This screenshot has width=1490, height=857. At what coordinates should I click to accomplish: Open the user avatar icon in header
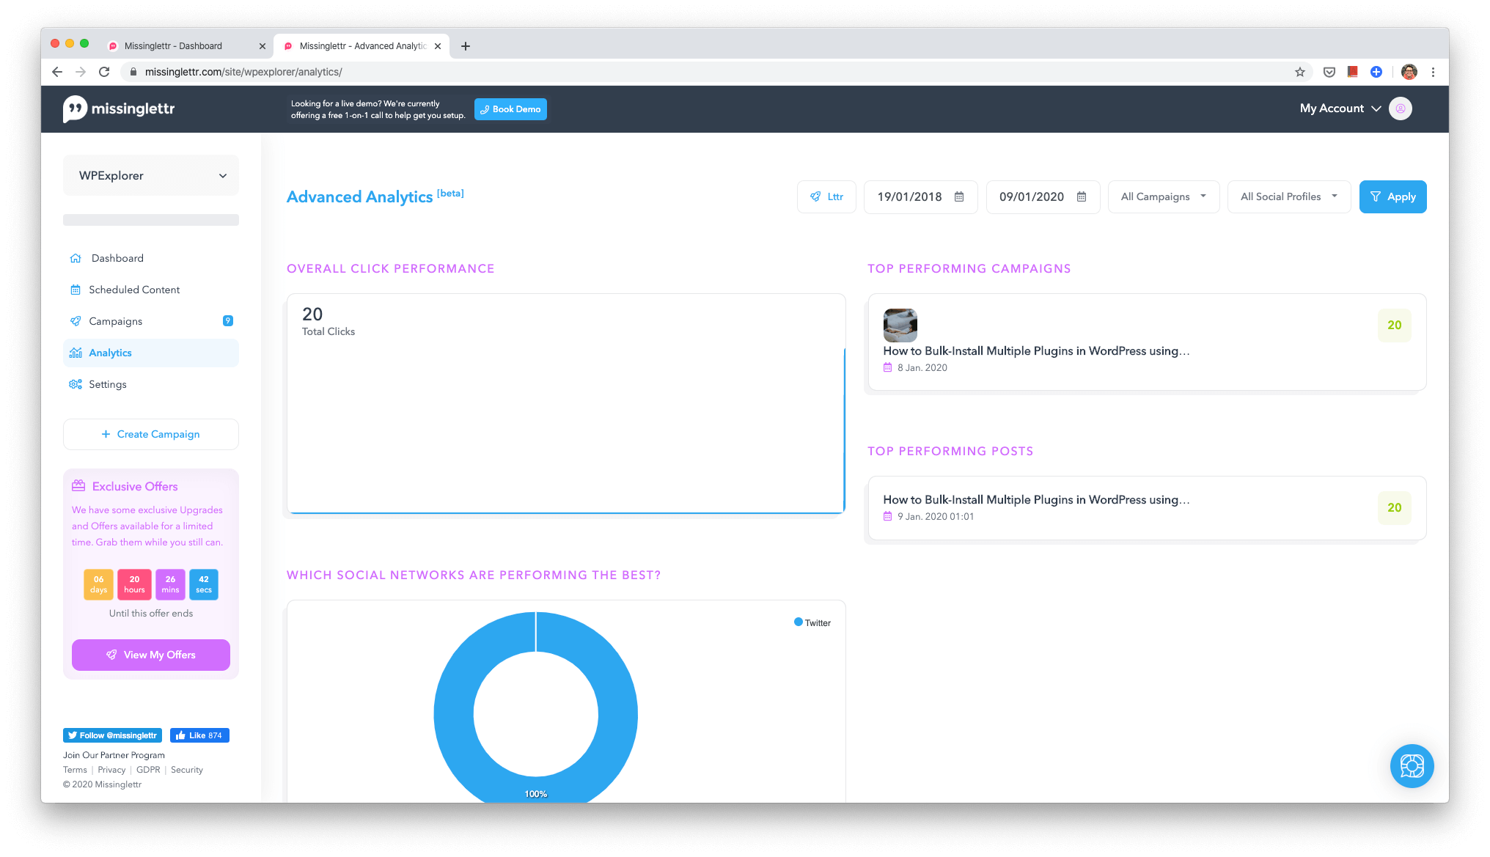1401,108
